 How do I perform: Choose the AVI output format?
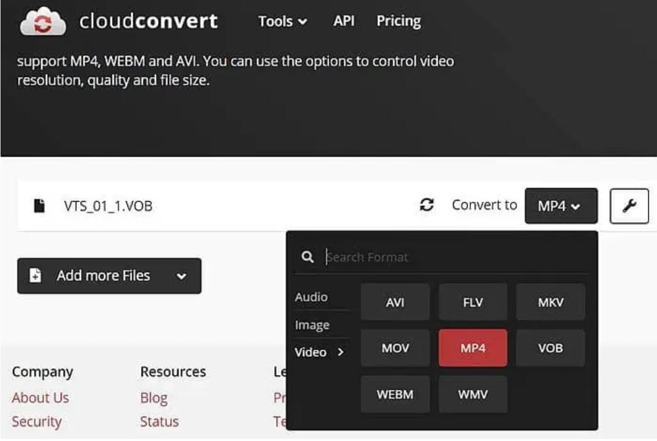pos(395,302)
